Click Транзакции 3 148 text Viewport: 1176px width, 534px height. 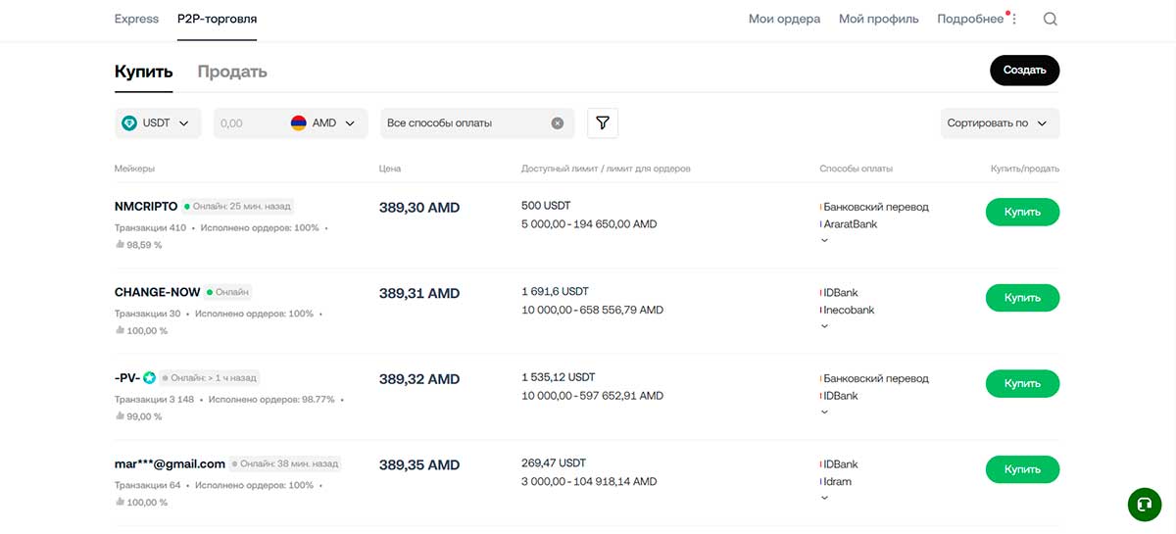[x=154, y=400]
